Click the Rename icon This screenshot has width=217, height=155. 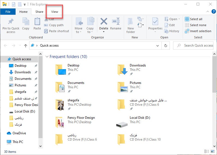click(x=116, y=21)
